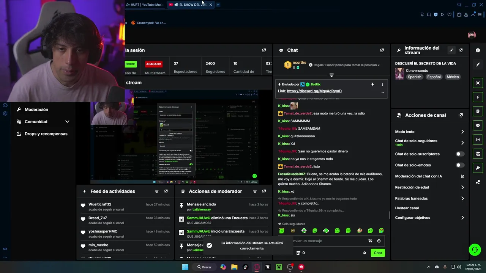Open the profile avatar menu

[472, 35]
